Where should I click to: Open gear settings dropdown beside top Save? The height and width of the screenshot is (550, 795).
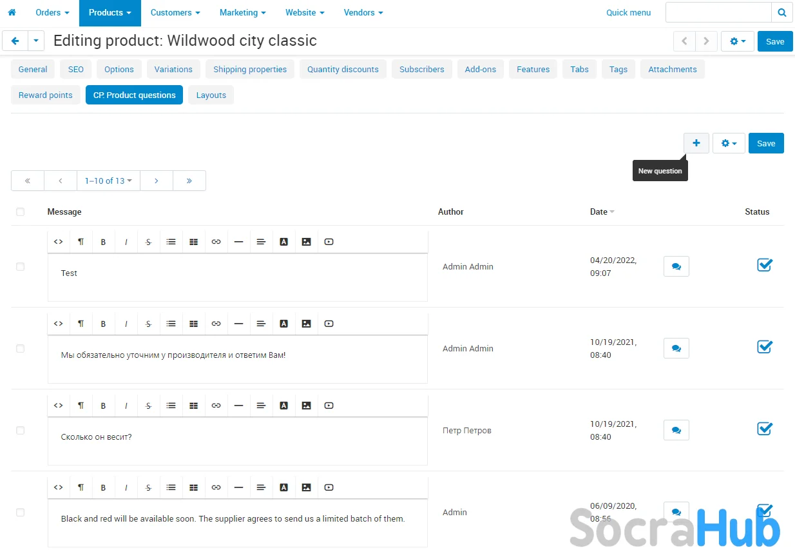coord(737,41)
